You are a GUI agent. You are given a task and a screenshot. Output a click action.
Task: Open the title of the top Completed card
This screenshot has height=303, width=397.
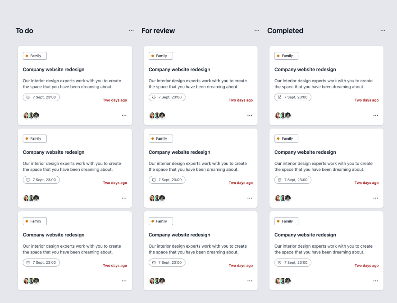click(x=305, y=70)
